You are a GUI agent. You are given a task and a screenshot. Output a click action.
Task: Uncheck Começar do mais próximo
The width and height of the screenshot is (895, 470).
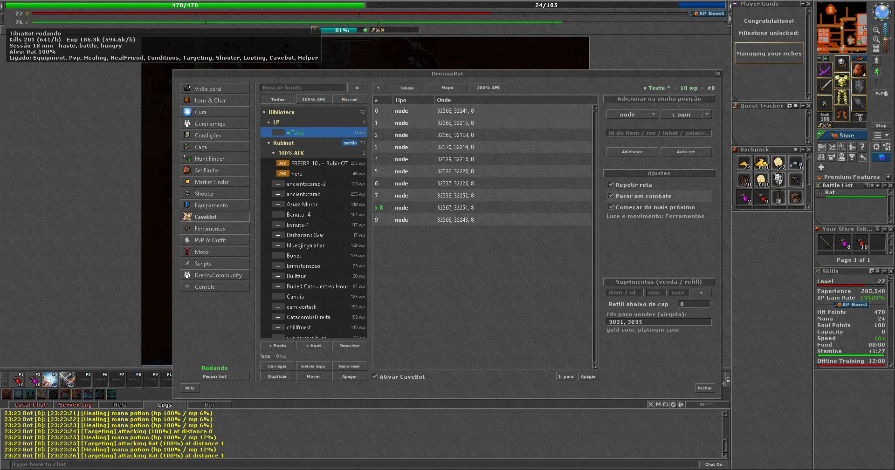click(x=611, y=207)
